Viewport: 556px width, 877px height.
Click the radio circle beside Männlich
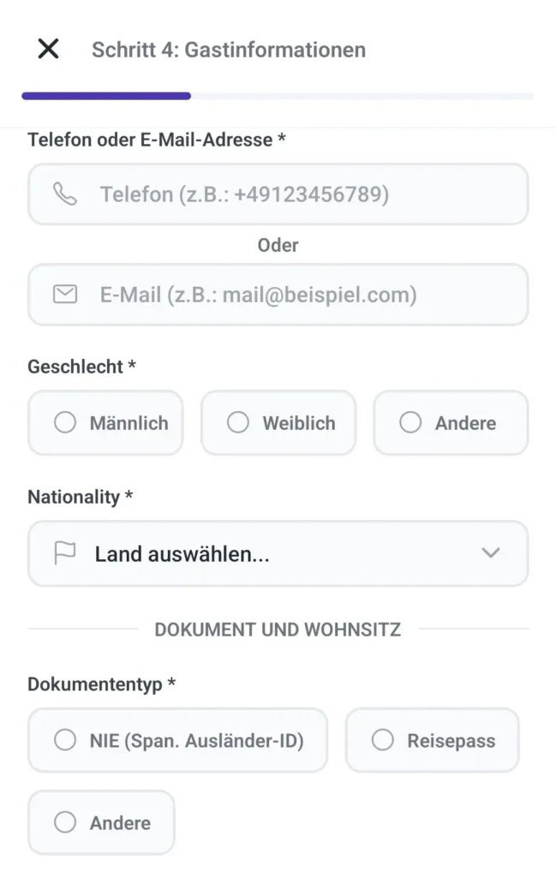pyautogui.click(x=65, y=422)
